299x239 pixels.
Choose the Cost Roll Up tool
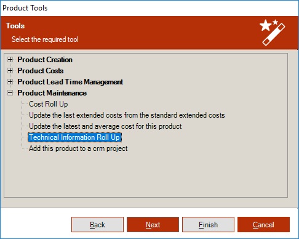[49, 104]
